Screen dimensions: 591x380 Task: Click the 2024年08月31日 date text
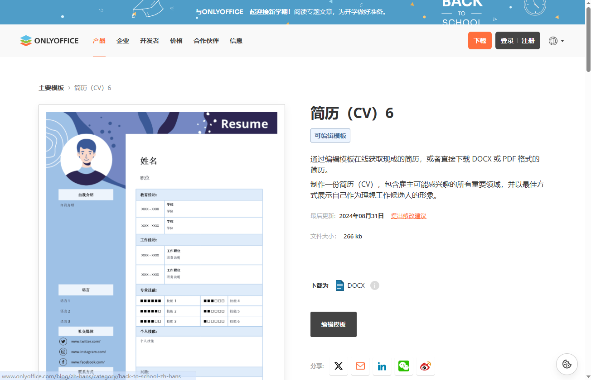click(x=361, y=216)
